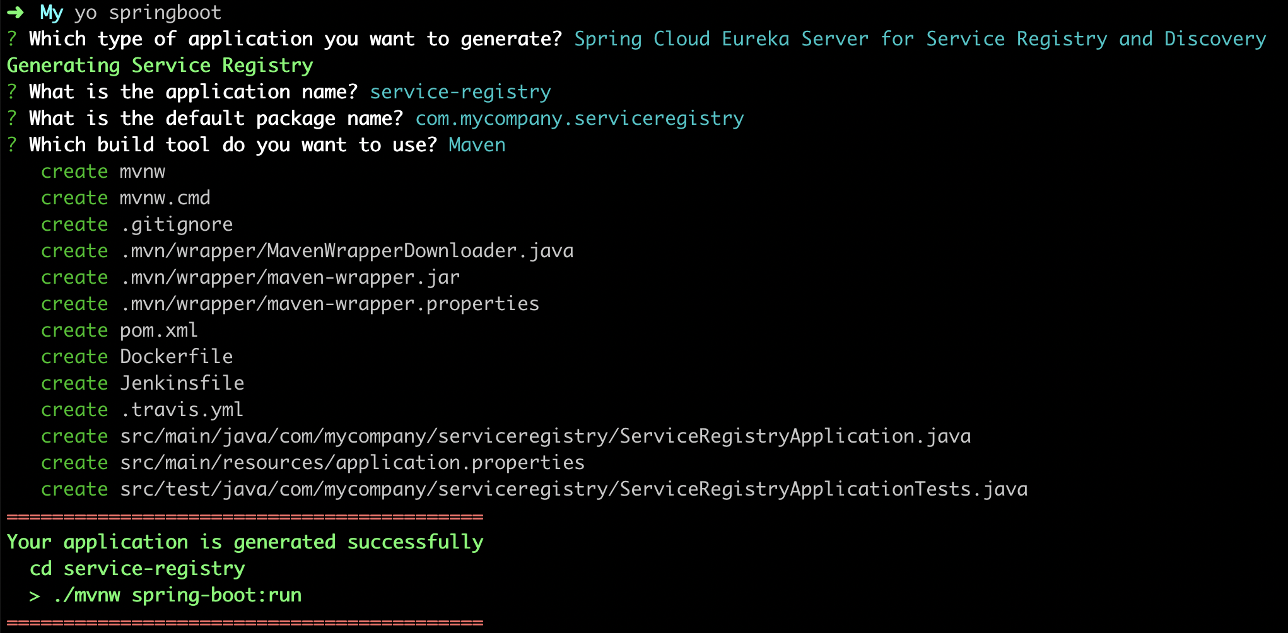Click './mvnw spring-boot:run' command
This screenshot has height=633, width=1288.
tap(177, 595)
